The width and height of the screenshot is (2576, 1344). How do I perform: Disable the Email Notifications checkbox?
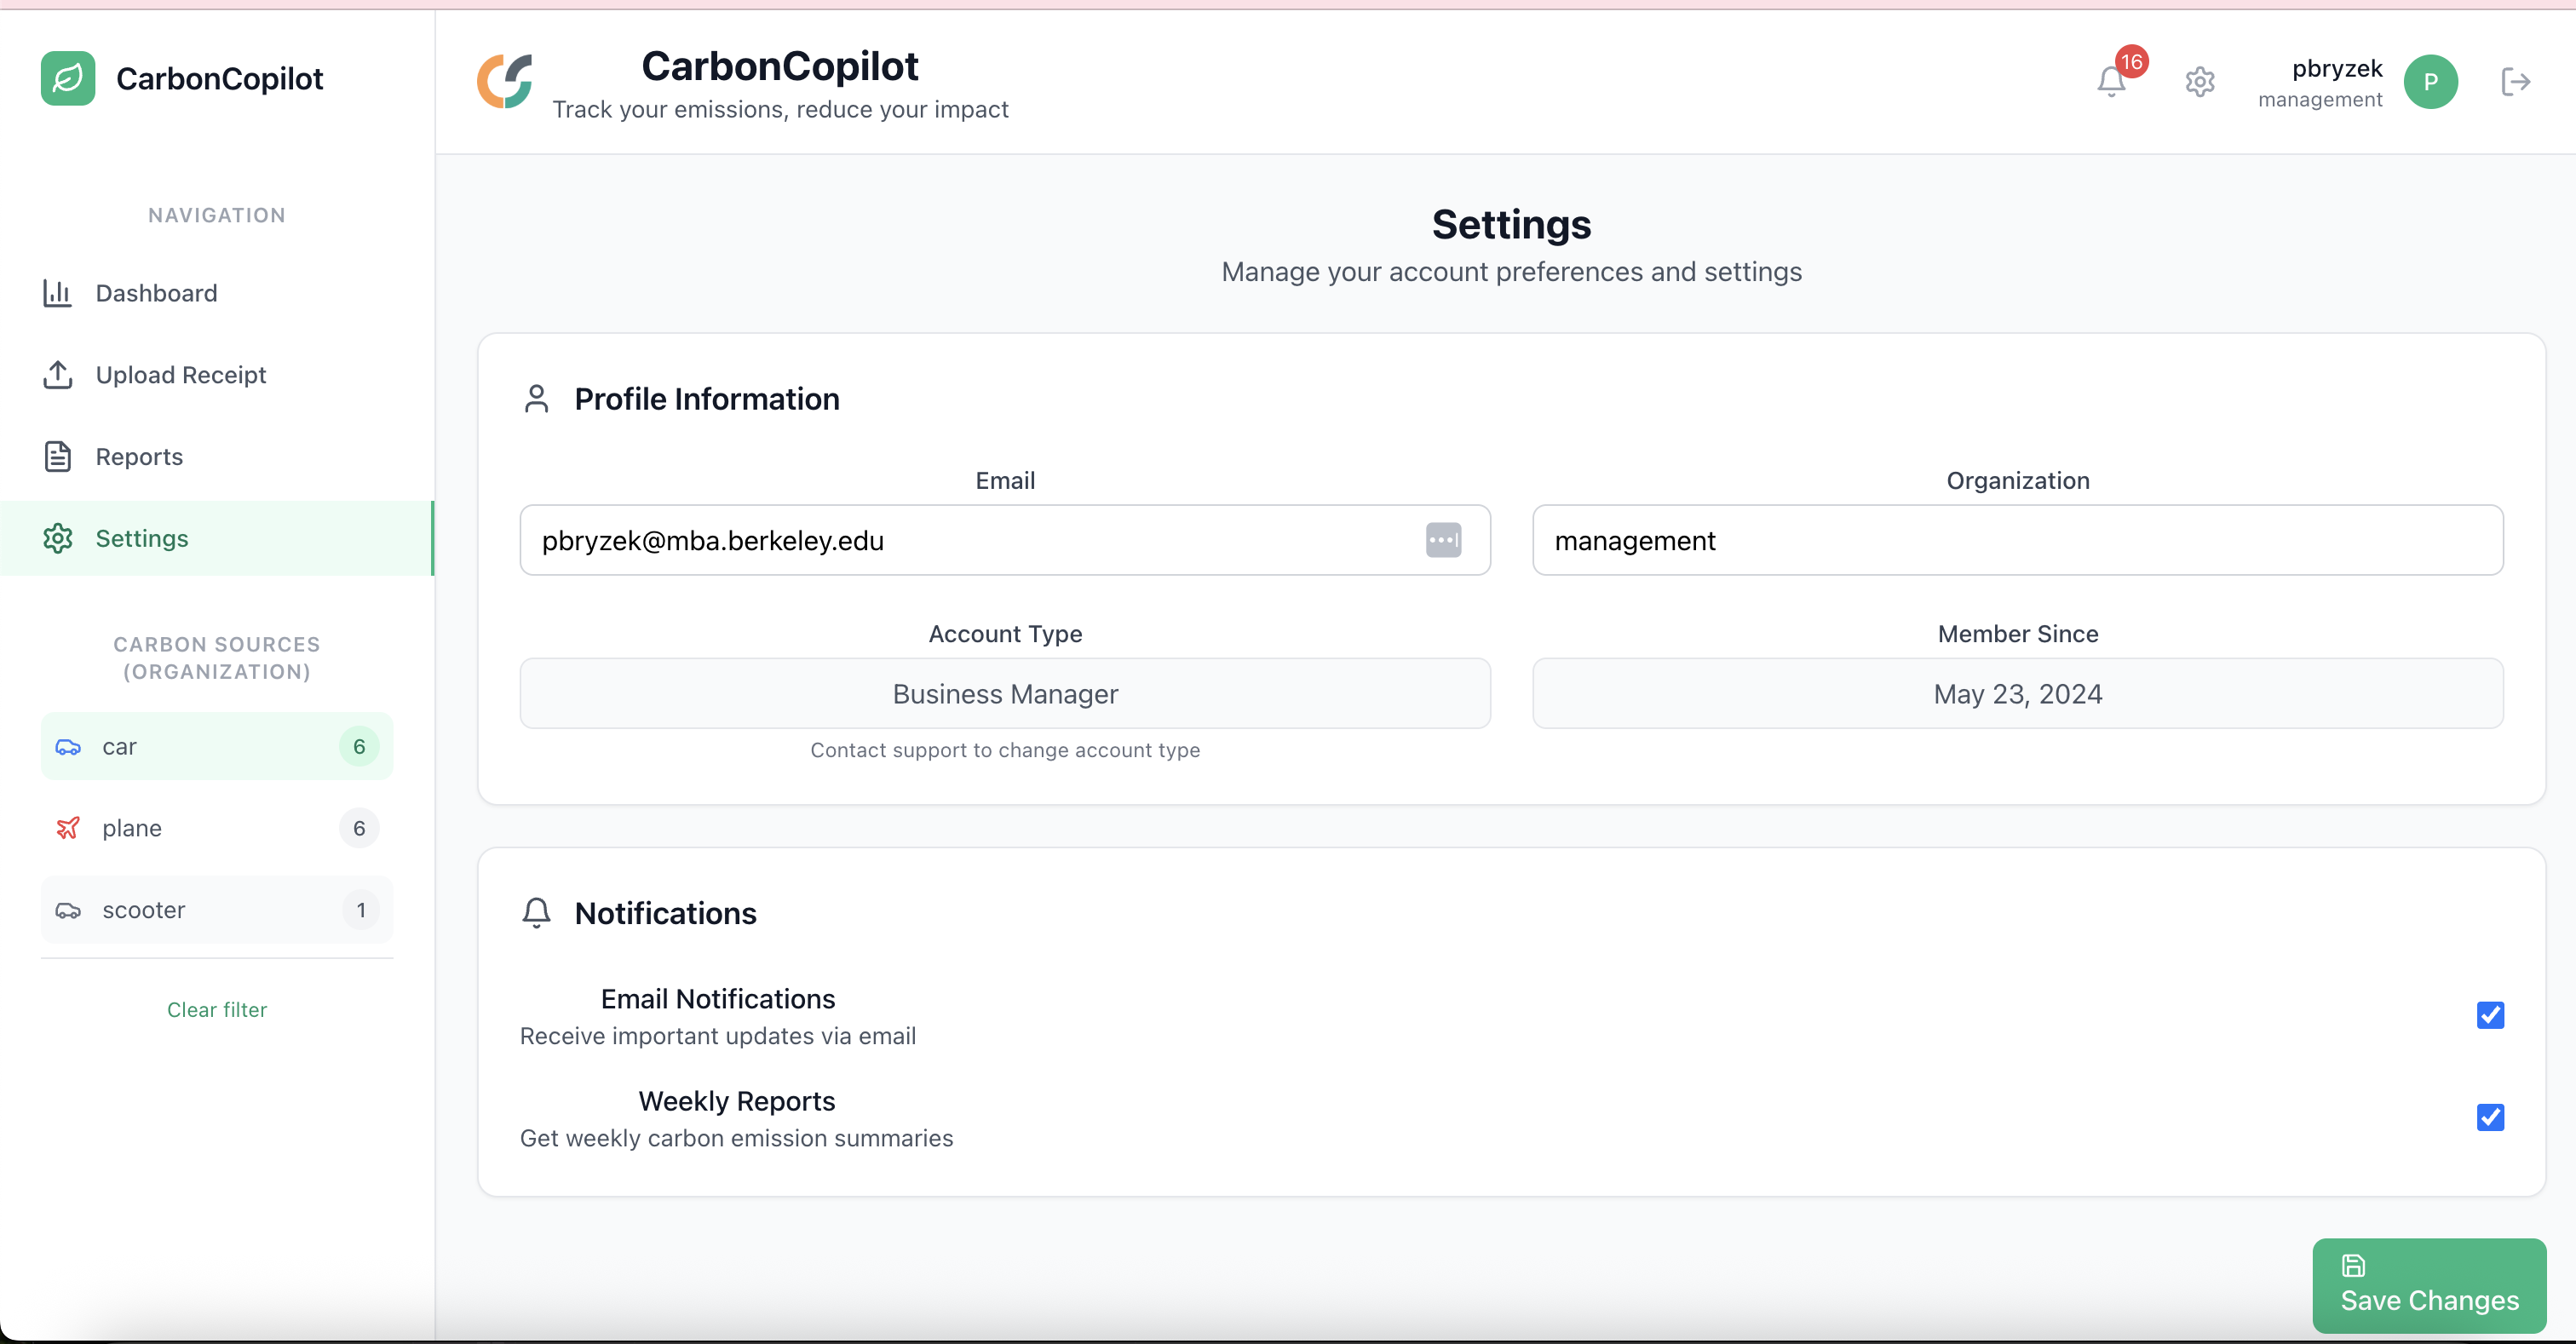(2490, 1015)
